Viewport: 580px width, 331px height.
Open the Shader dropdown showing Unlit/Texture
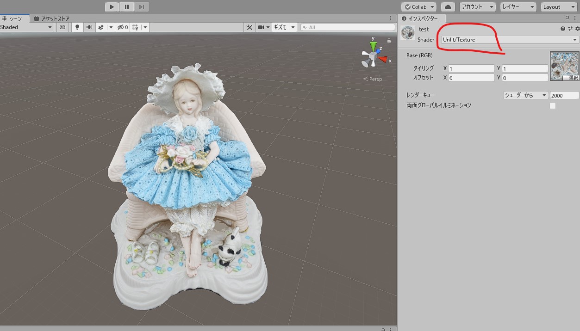click(x=510, y=40)
